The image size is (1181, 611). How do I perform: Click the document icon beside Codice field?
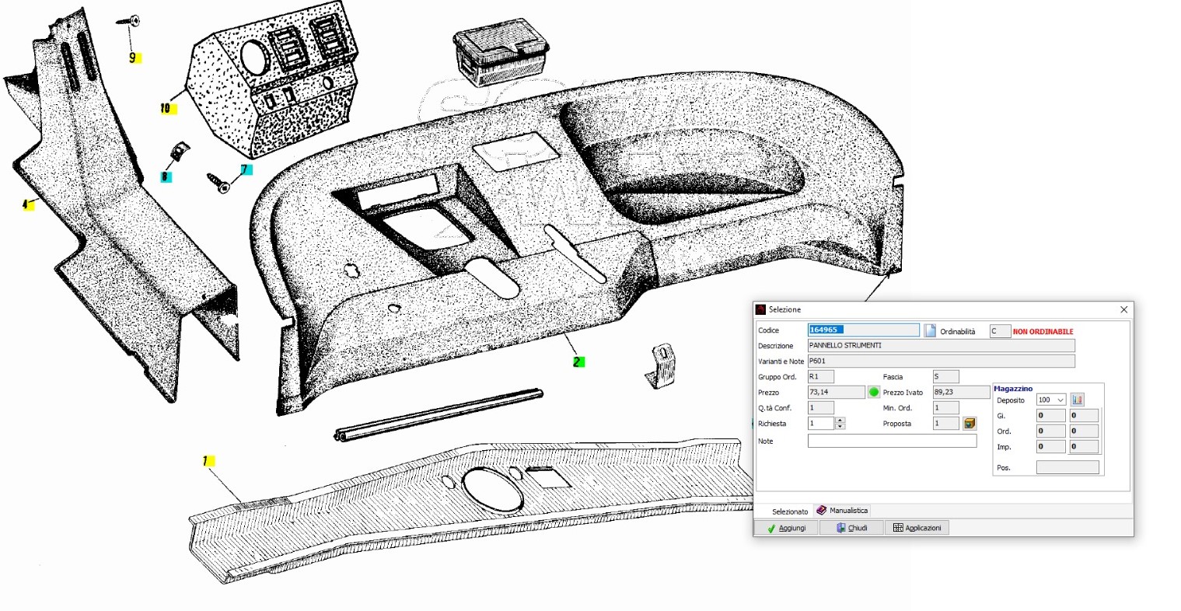click(929, 331)
